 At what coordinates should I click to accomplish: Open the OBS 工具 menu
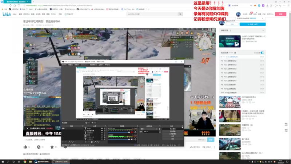click(101, 65)
